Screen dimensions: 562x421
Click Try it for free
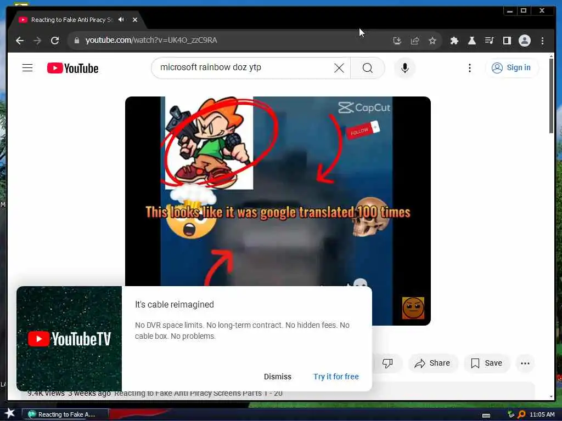coord(336,377)
